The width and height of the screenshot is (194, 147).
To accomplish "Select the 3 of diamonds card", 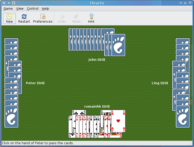I will (x=77, y=127).
